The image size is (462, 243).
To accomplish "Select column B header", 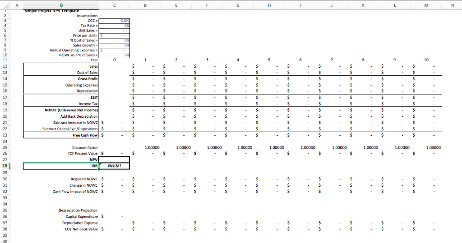I will point(61,5).
